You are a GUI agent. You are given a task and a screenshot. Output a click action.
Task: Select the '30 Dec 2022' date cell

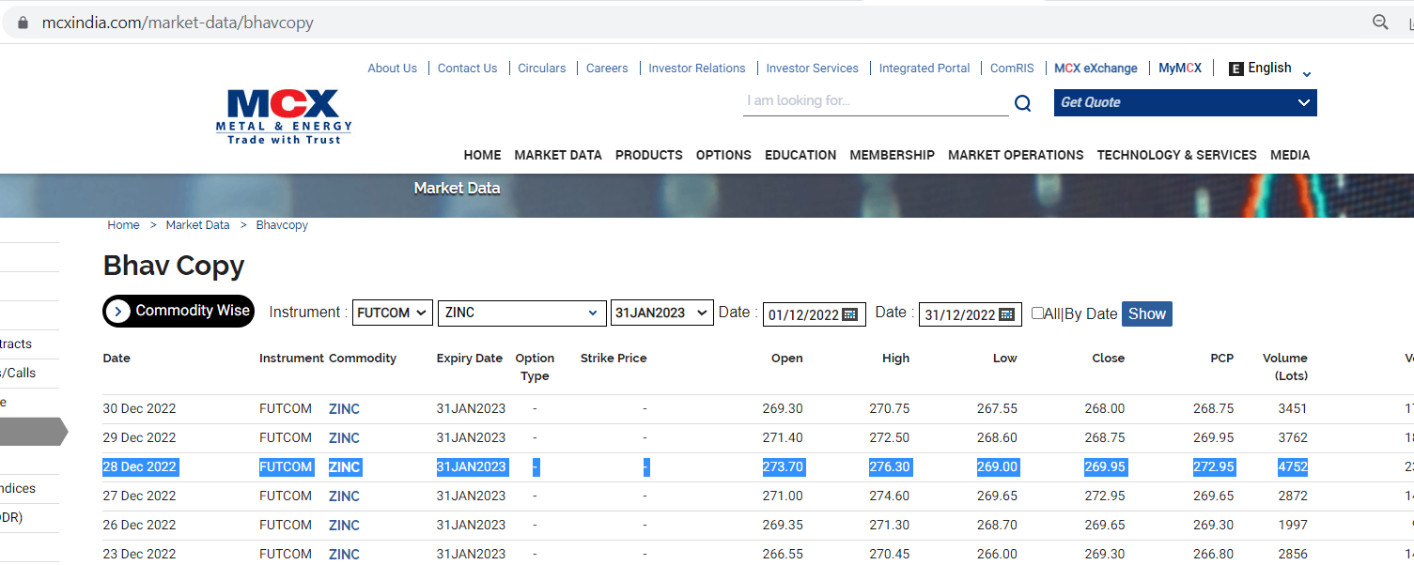pos(139,408)
